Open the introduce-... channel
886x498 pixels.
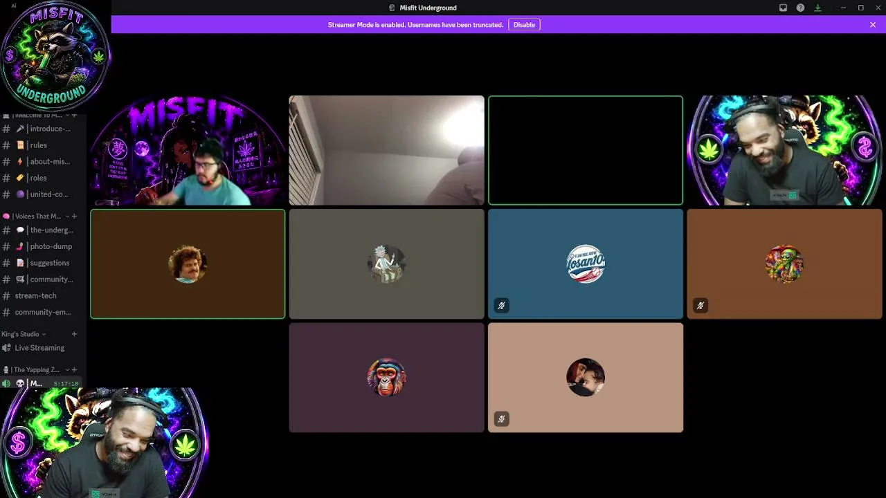point(43,129)
